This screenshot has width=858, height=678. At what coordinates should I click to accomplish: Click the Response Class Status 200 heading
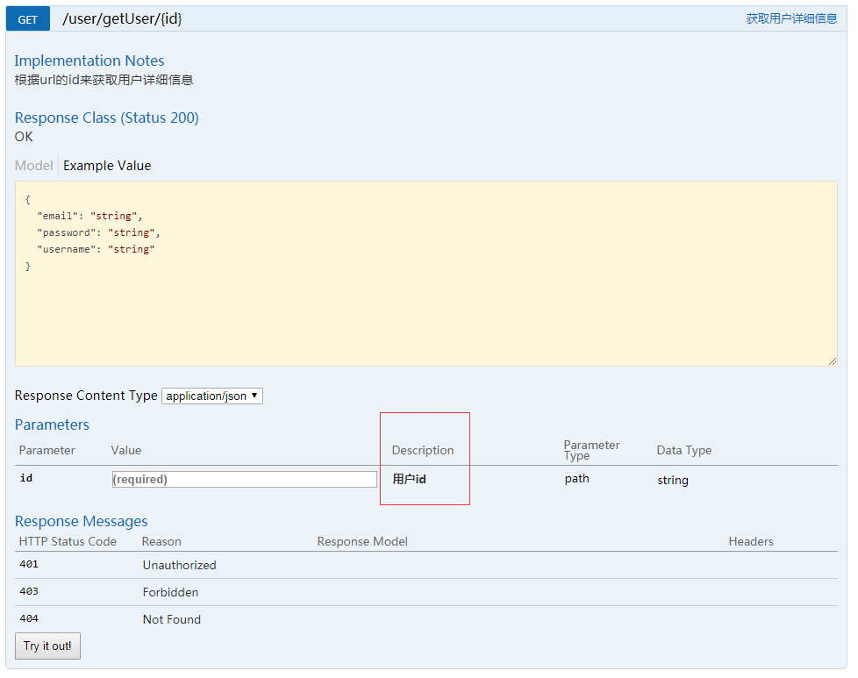[106, 118]
